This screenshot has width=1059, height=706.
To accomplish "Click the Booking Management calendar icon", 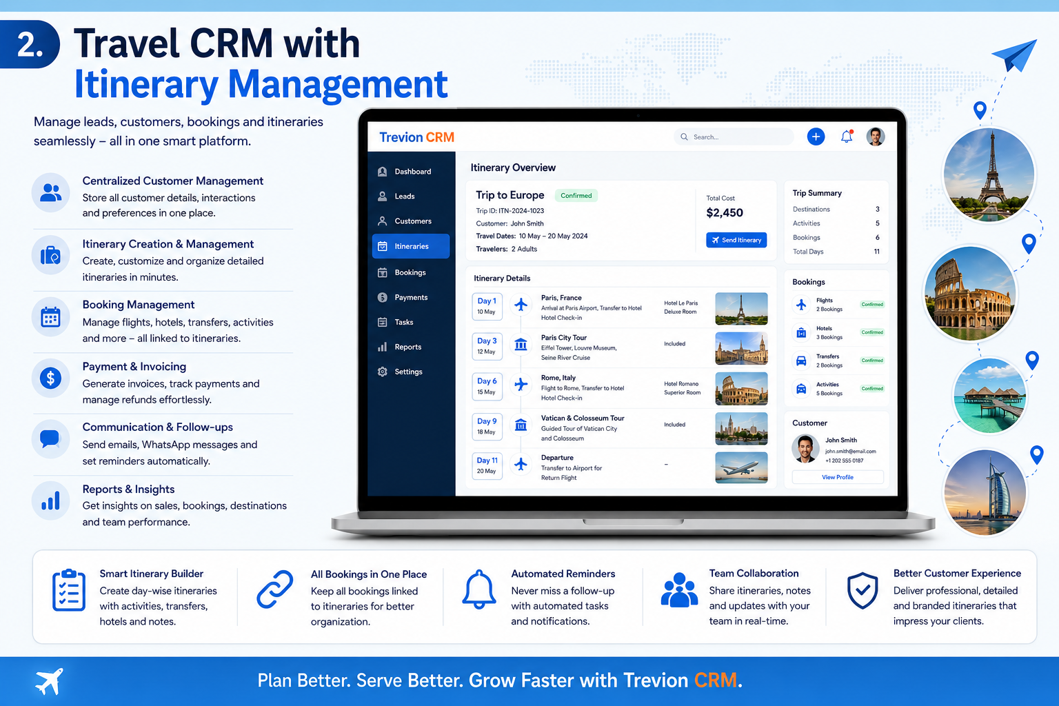I will 50,316.
